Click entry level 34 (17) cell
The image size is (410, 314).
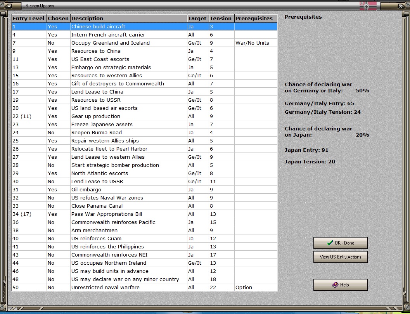tap(29, 214)
